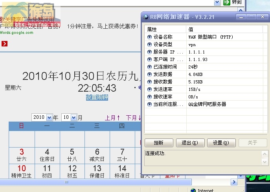Click the 22:05:43 clock display
The image size is (270, 192).
coord(97,88)
